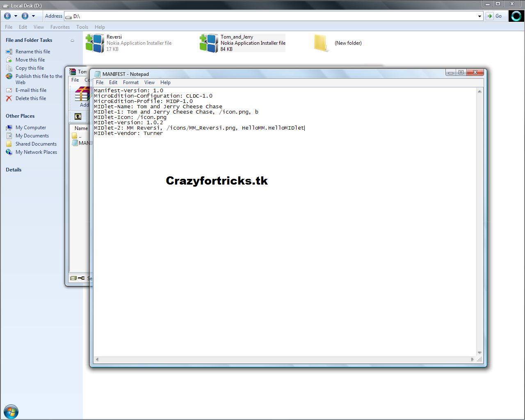Open the WinRAR File menu
This screenshot has width=525, height=420.
[75, 80]
